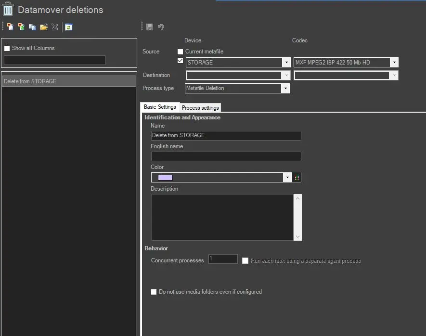Viewport: 426px width, 336px height.
Task: Enable the Show all Columns checkbox
Action: pos(7,48)
